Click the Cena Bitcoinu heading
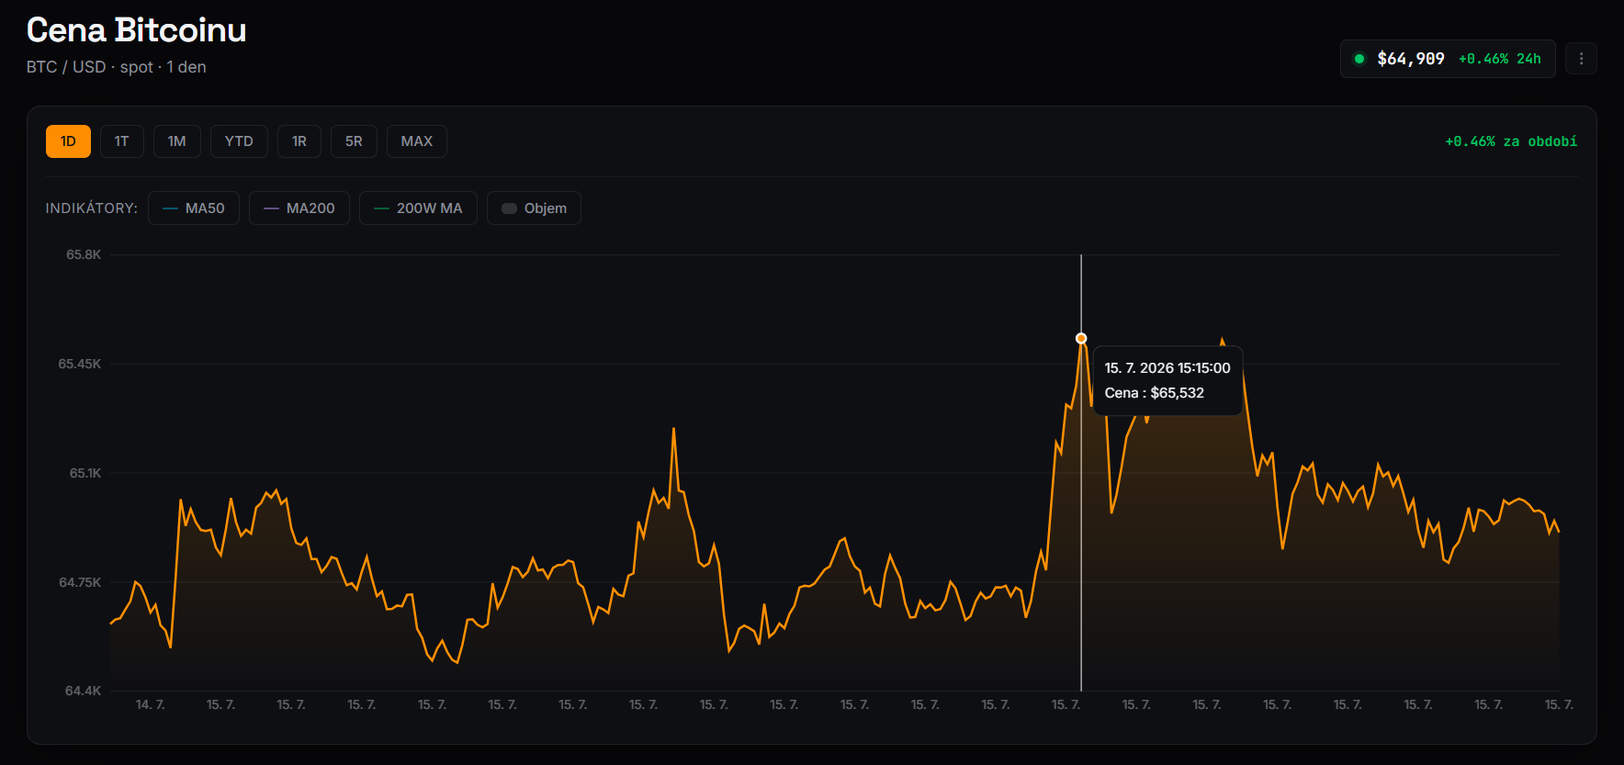1624x765 pixels. pos(136,30)
